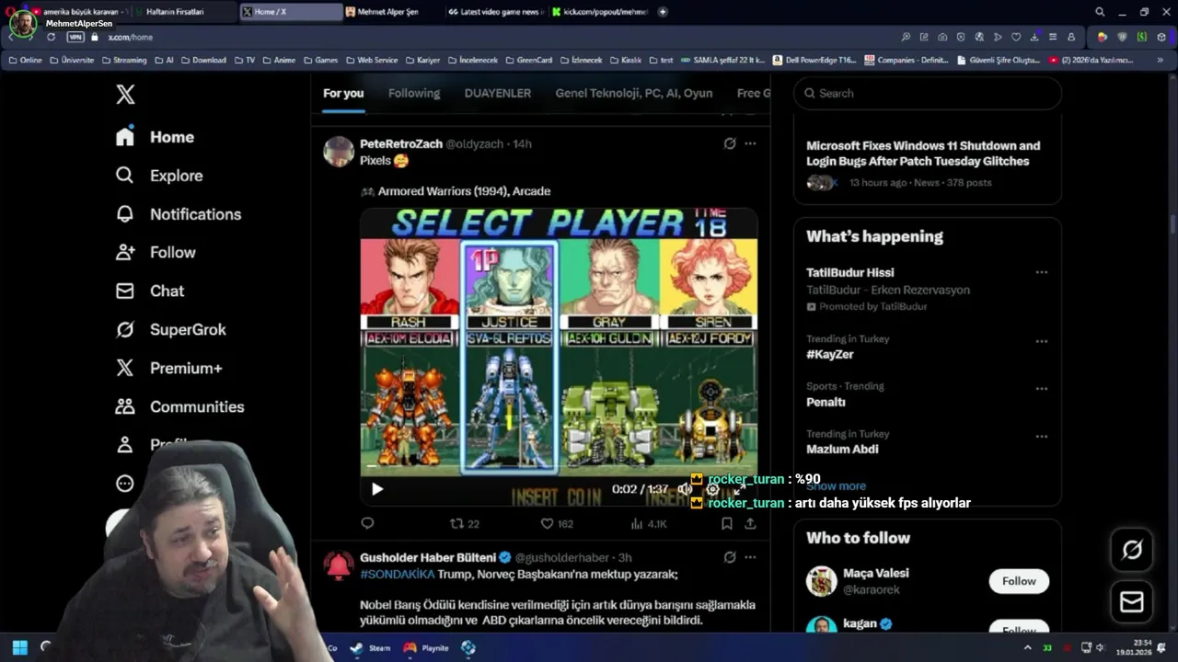This screenshot has height=662, width=1178.
Task: Switch to the DUAYENLER tab
Action: [498, 93]
